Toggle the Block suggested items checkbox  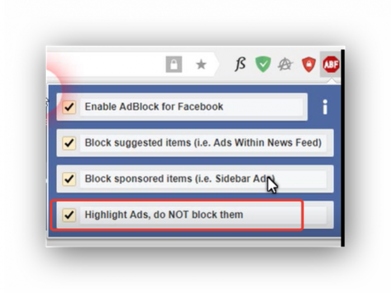click(69, 143)
